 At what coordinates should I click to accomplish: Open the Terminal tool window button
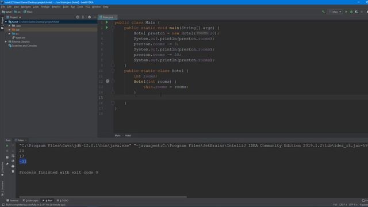coord(13,201)
